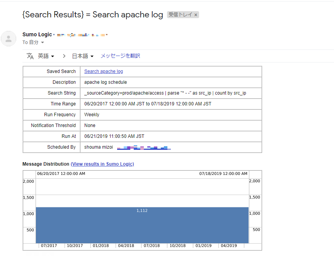Image resolution: width=334 pixels, height=256 pixels.
Task: Click chart end date 07/18/2019 12:00:00 AM
Action: coord(223,173)
